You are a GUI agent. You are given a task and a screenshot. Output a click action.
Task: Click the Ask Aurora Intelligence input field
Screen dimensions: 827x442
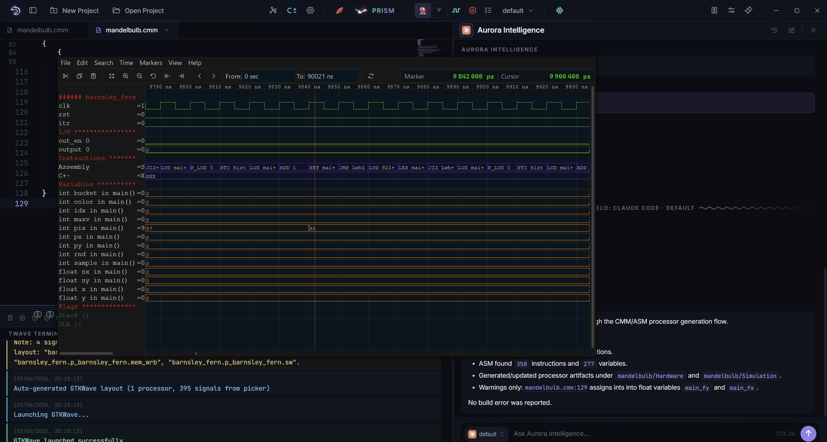(640, 434)
